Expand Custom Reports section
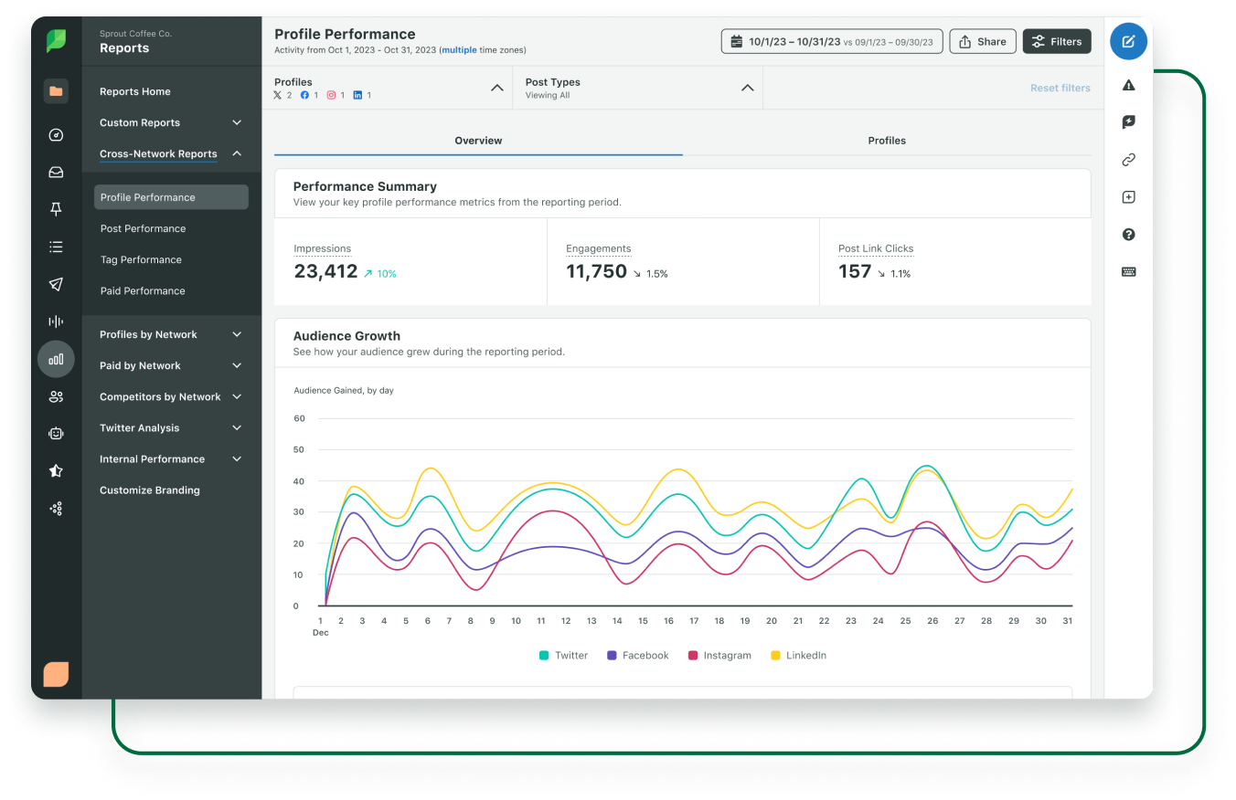Viewport: 1236px width, 800px height. point(237,122)
